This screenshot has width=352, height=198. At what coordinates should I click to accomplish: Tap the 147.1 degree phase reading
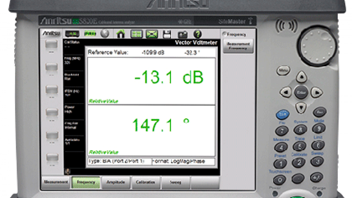161,125
